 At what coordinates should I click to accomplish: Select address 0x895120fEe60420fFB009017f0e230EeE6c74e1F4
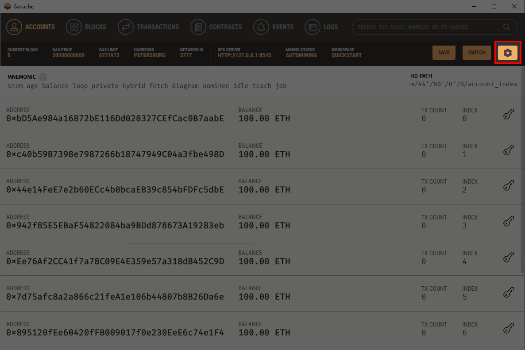coord(115,333)
